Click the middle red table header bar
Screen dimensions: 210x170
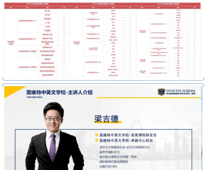pos(103,4)
